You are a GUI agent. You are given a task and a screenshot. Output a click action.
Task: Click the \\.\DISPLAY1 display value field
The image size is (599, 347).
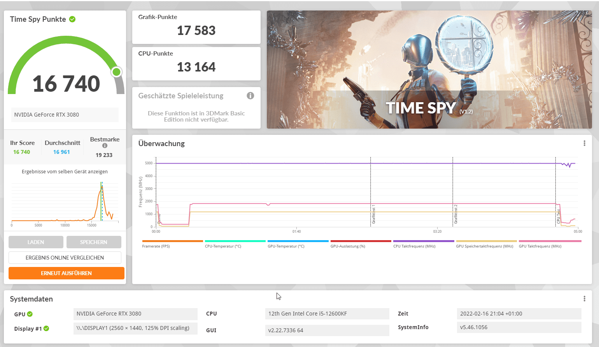[x=135, y=328]
